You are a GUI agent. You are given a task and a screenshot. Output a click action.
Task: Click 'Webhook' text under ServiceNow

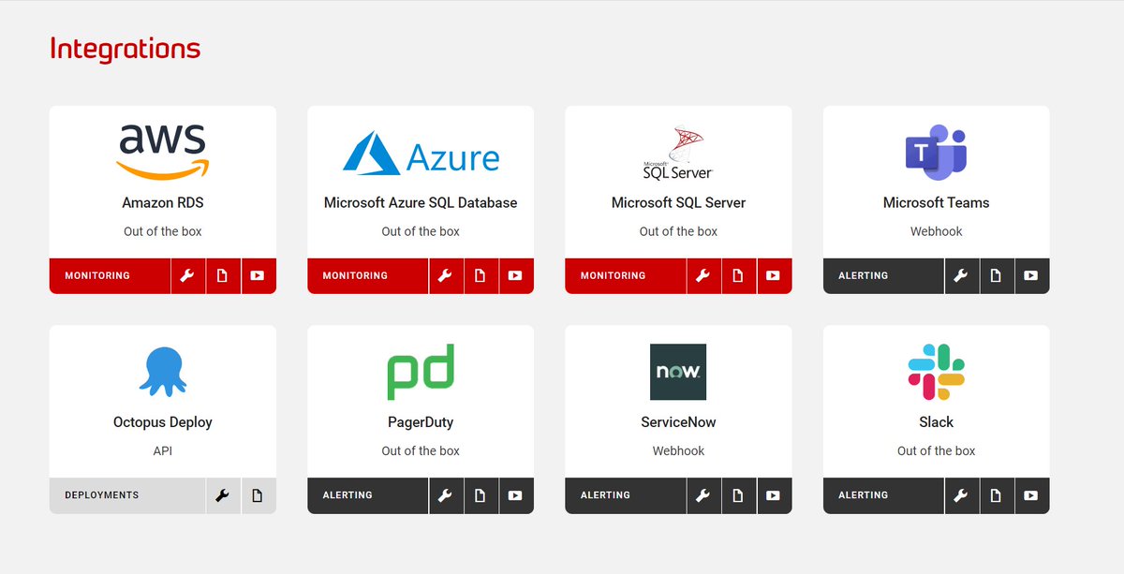click(x=678, y=450)
